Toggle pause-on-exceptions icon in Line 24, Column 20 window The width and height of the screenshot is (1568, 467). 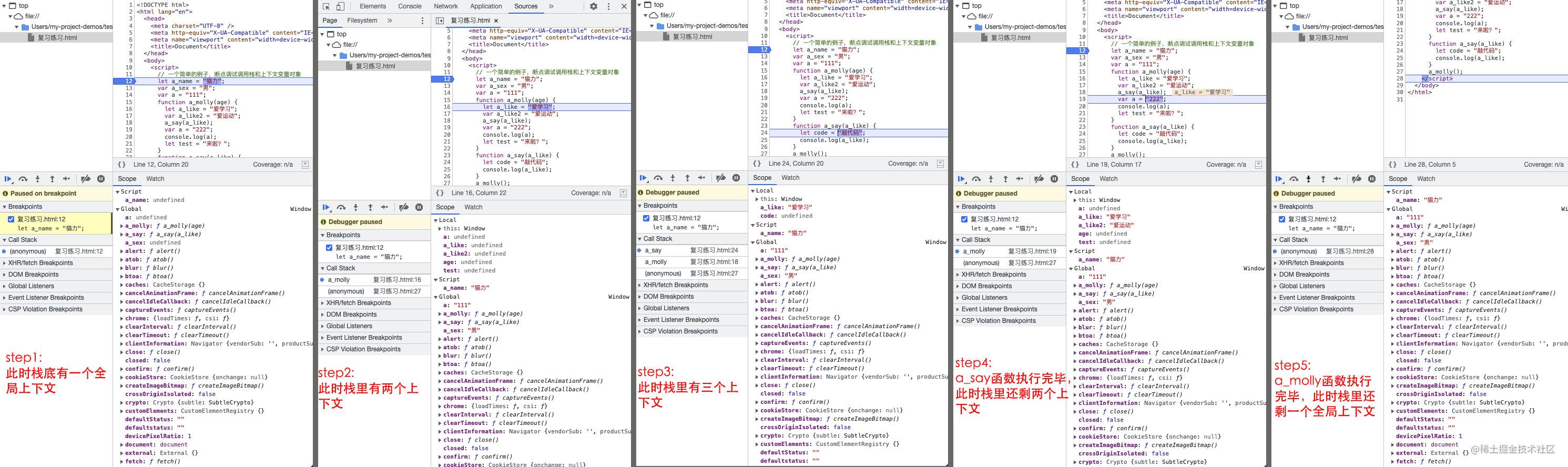(737, 178)
